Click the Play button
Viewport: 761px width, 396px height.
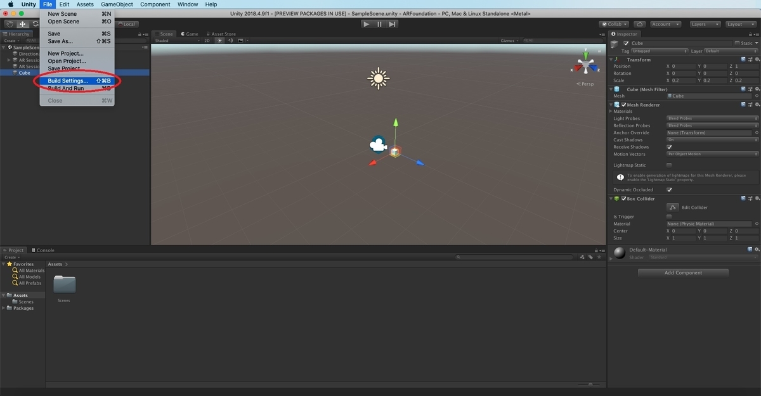pos(366,24)
